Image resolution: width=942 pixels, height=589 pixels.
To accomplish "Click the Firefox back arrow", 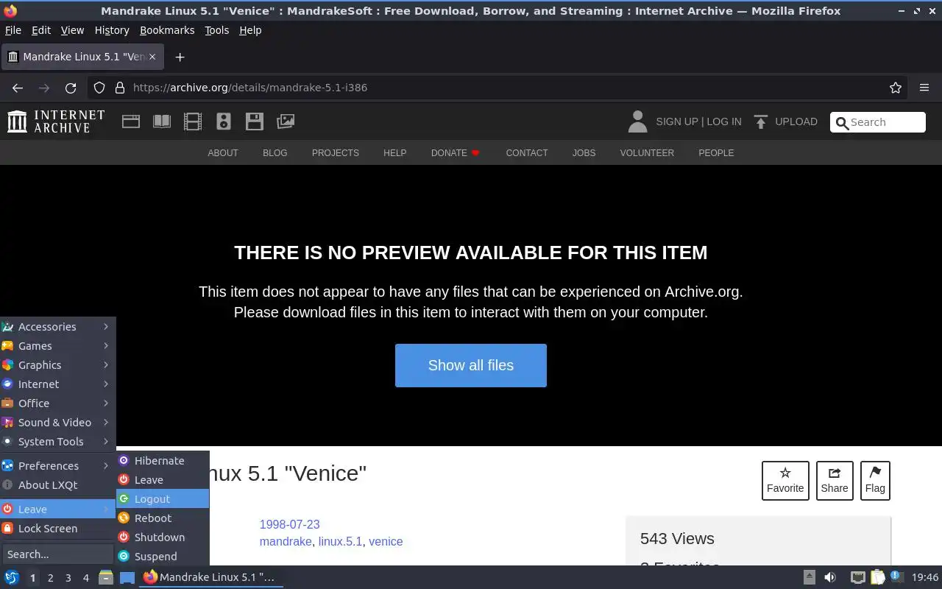I will [18, 88].
